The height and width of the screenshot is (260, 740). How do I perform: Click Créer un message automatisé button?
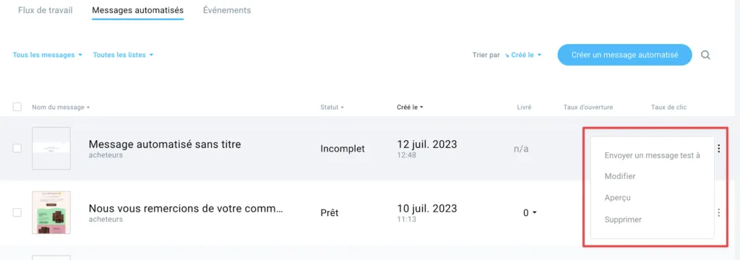(x=625, y=55)
